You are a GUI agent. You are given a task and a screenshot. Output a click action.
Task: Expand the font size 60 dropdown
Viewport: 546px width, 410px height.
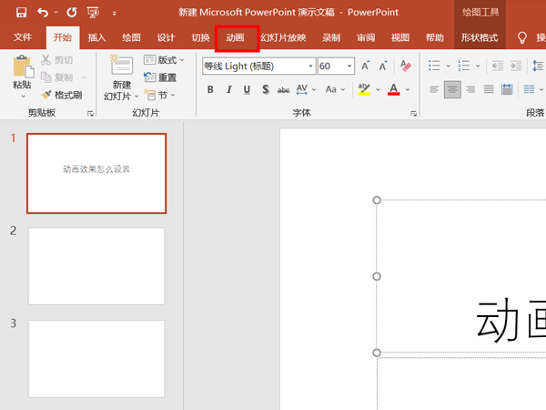click(x=349, y=66)
